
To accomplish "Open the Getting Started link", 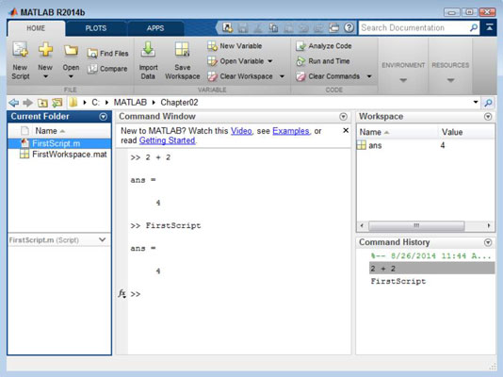I will click(x=167, y=140).
